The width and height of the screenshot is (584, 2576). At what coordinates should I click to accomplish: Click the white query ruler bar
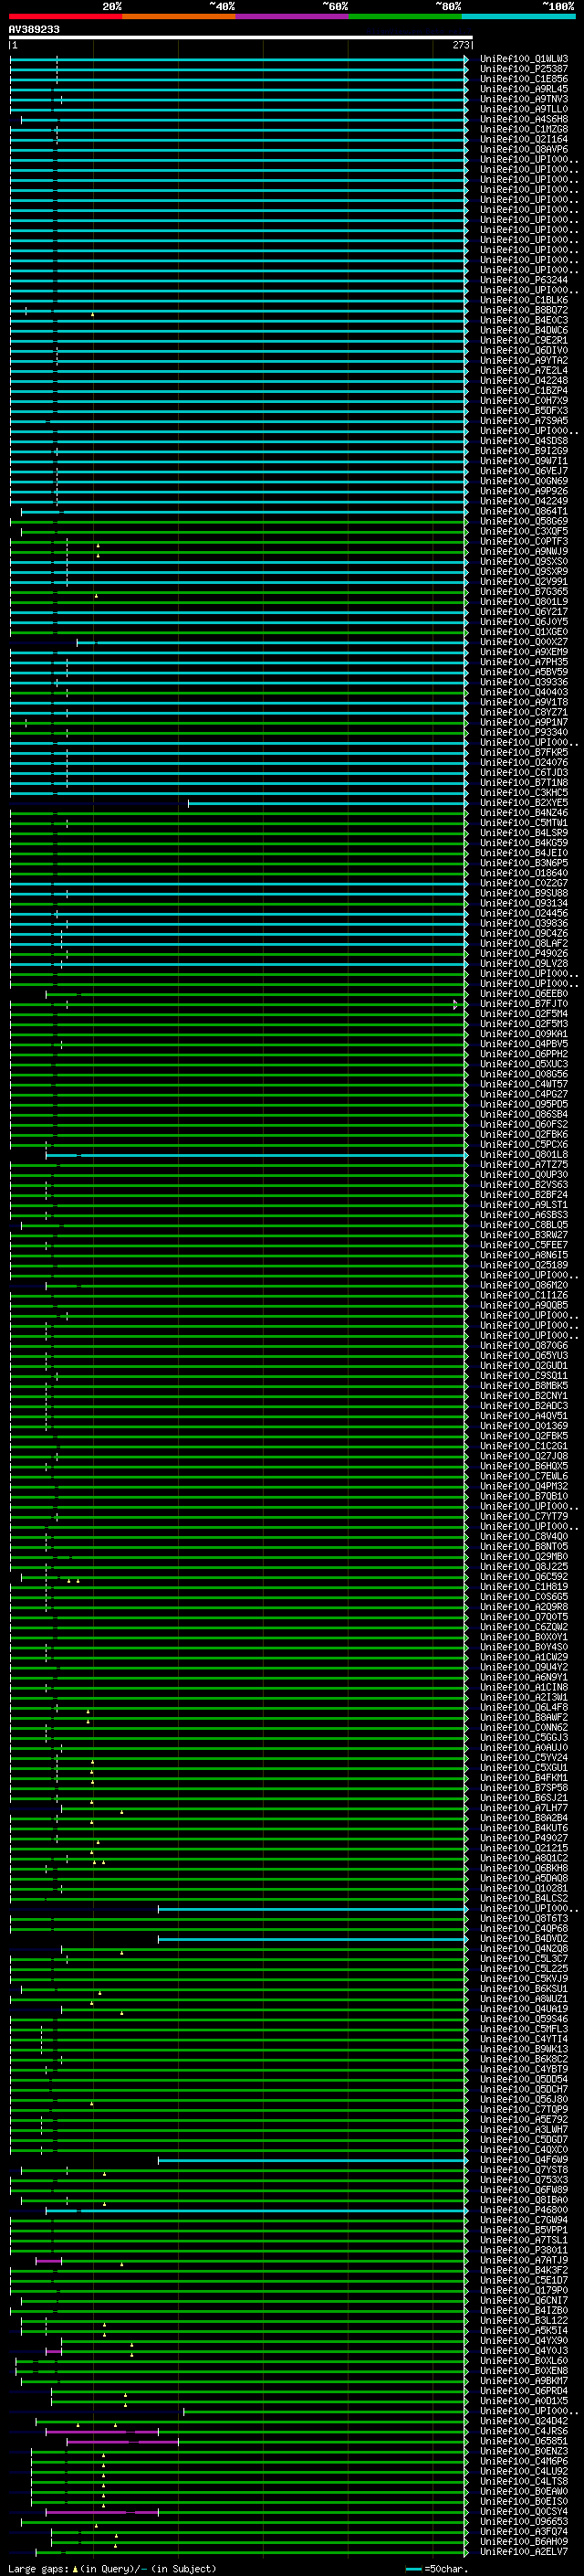coord(240,37)
